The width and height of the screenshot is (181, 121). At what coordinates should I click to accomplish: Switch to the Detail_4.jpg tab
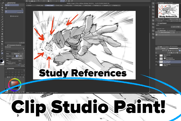(69, 6)
